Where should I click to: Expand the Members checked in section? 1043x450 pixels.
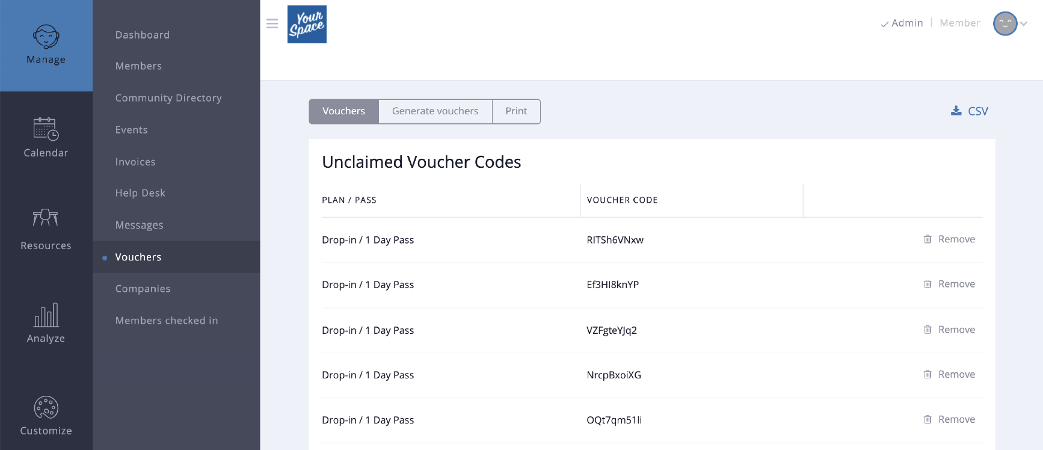click(x=167, y=320)
